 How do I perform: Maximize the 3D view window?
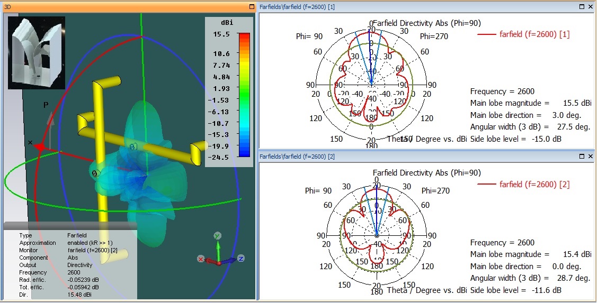pyautogui.click(x=251, y=6)
